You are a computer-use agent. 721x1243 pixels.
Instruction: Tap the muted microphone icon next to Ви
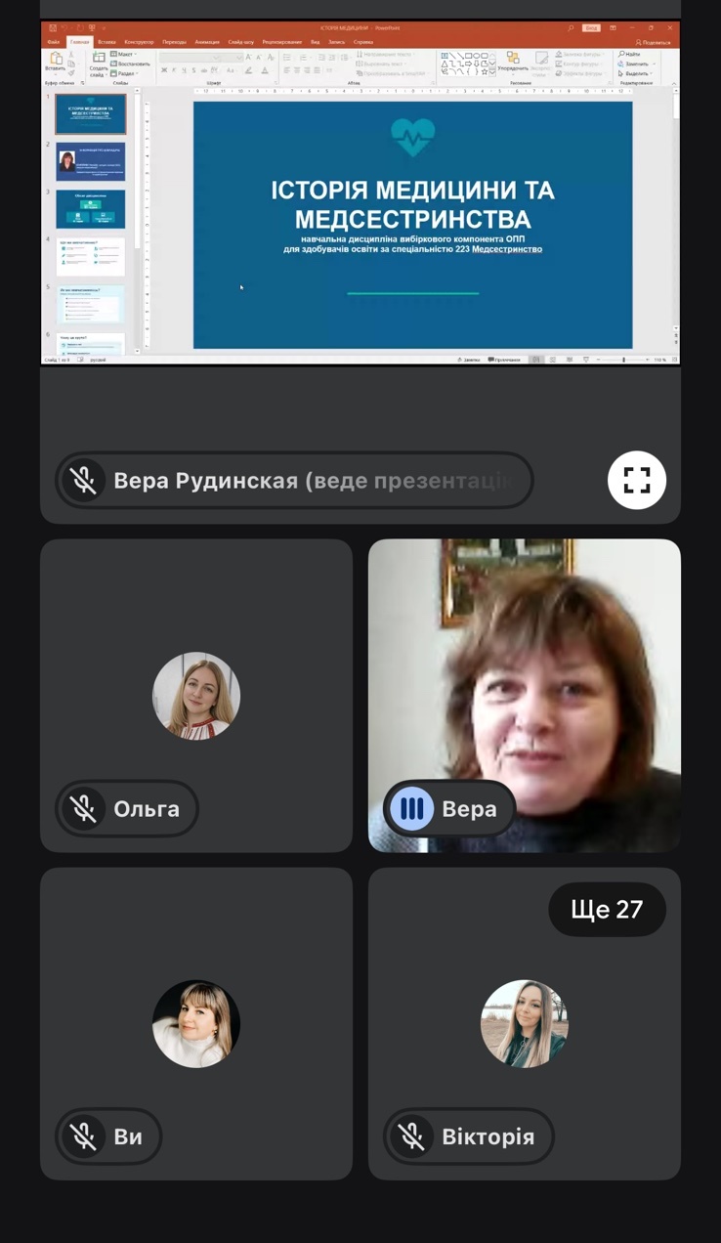point(83,1136)
